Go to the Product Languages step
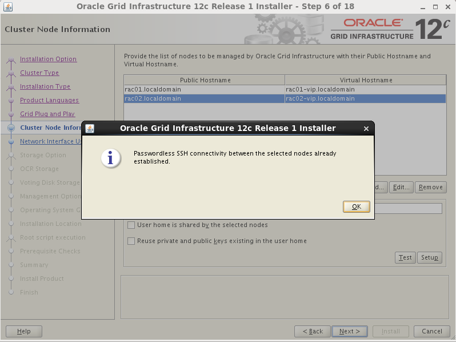The height and width of the screenshot is (342, 456). [x=50, y=100]
